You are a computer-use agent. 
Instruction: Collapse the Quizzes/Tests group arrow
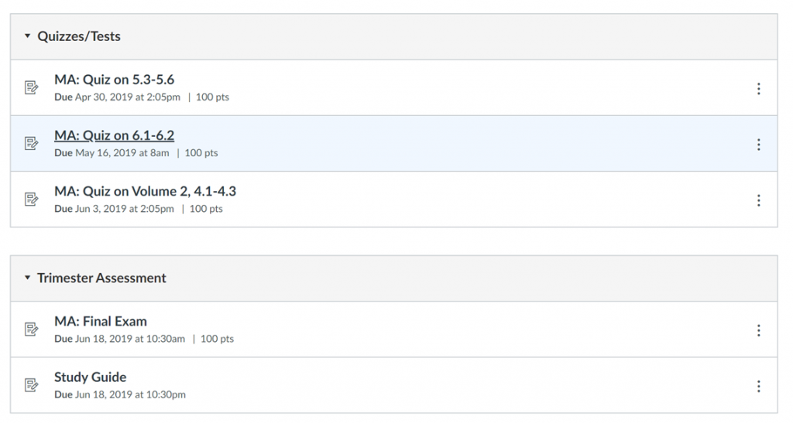[27, 36]
